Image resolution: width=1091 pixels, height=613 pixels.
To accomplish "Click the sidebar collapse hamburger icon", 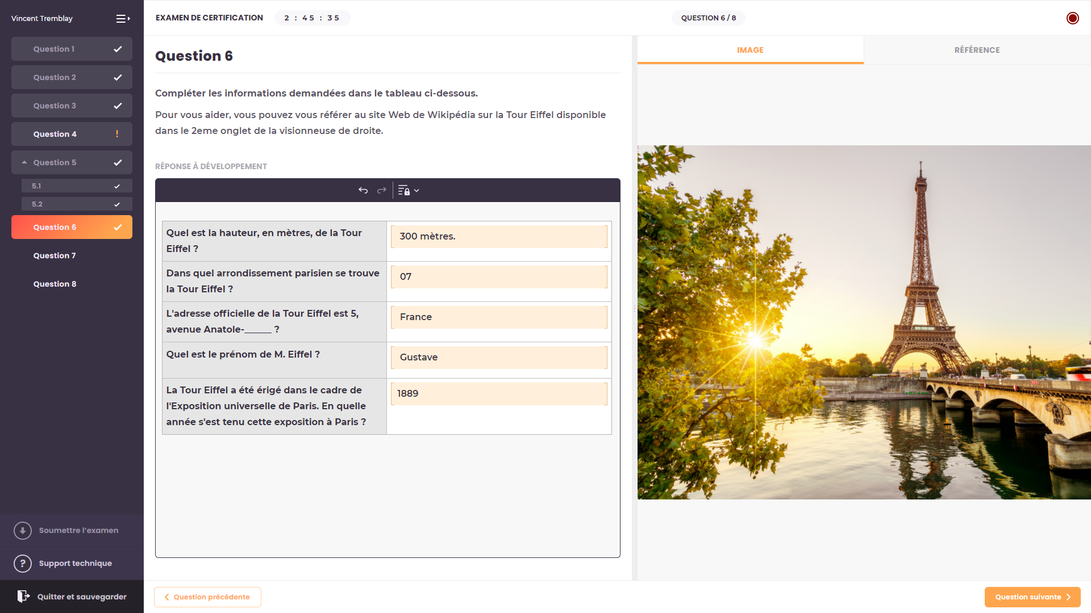I will pos(120,18).
